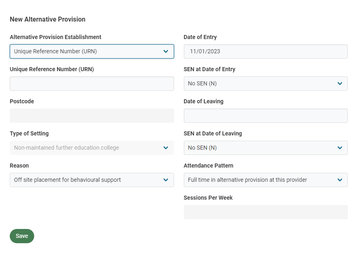Screen dimensions: 362x255
Task: Click the chevron icon beside 'Full time in alternative provision'
Action: (340, 180)
